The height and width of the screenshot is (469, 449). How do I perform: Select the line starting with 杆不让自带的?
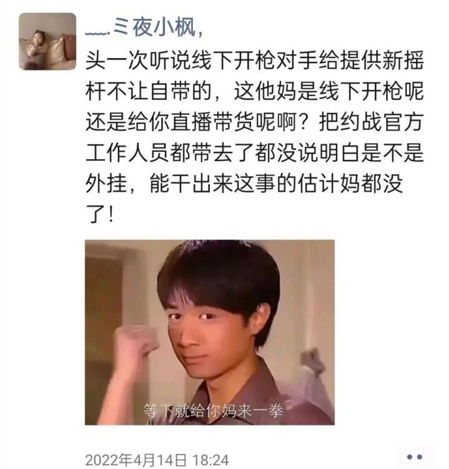255,91
